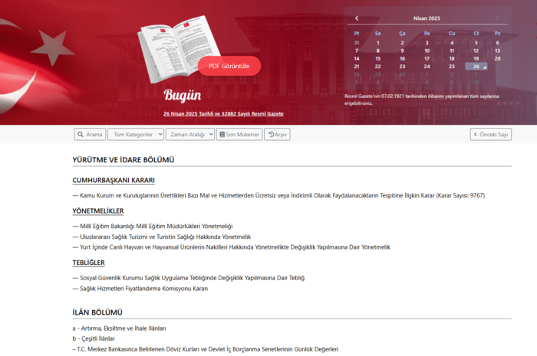Open Sağlık Uygulama Tebliği değişiklik link
Screen dimensions: 537x356
[189, 278]
